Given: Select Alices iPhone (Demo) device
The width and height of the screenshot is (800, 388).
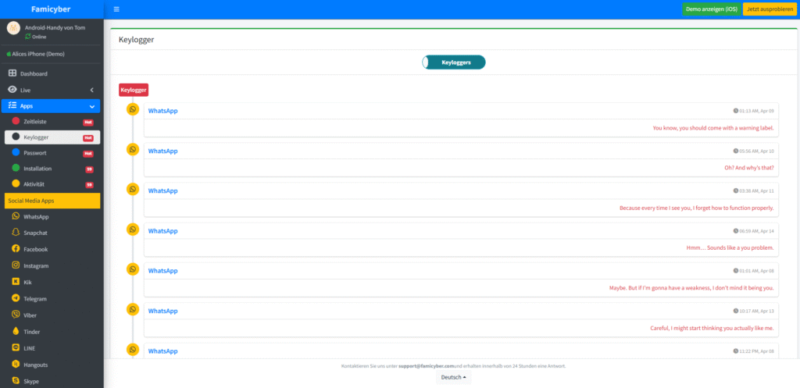Looking at the screenshot, I should coord(36,54).
